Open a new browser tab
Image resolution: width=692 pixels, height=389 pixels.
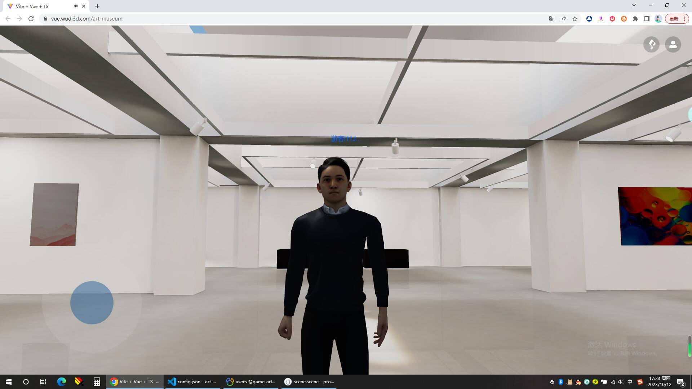click(x=97, y=6)
